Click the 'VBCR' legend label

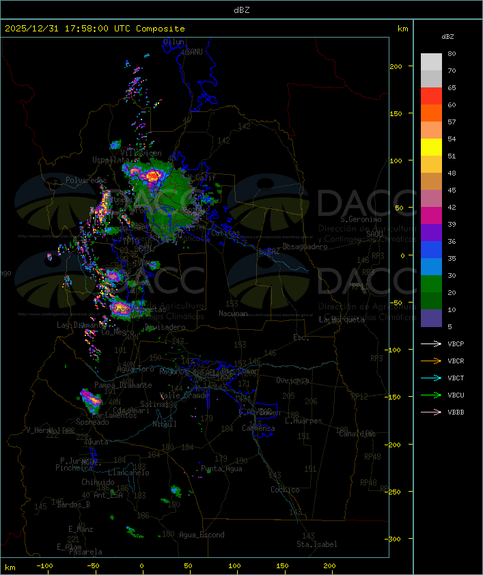coord(456,361)
